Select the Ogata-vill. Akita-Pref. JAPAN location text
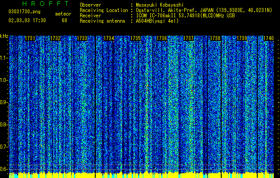The image size is (280, 178). 204,10
